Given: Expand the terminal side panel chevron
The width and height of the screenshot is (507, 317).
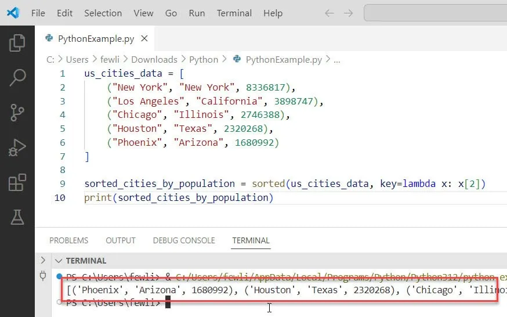Looking at the screenshot, I should point(43,261).
